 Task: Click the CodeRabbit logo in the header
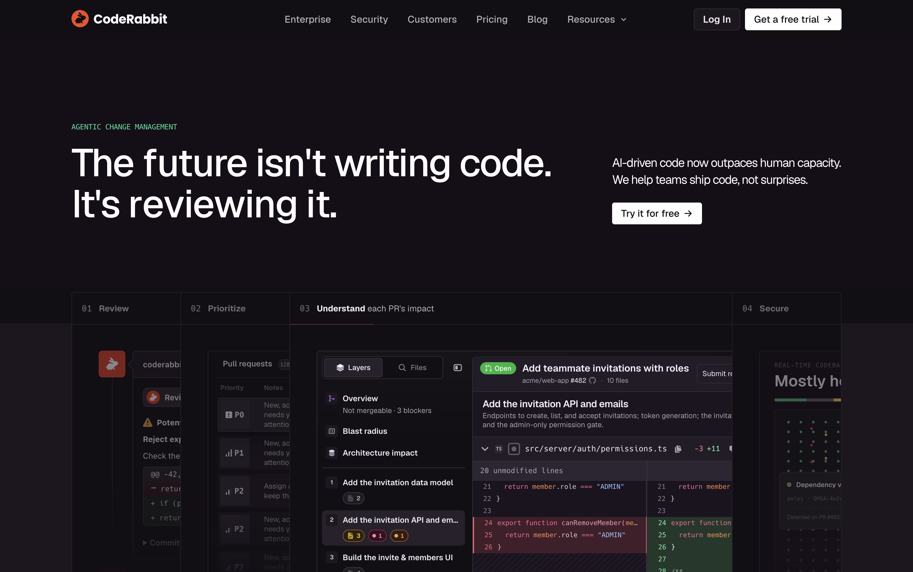[119, 19]
